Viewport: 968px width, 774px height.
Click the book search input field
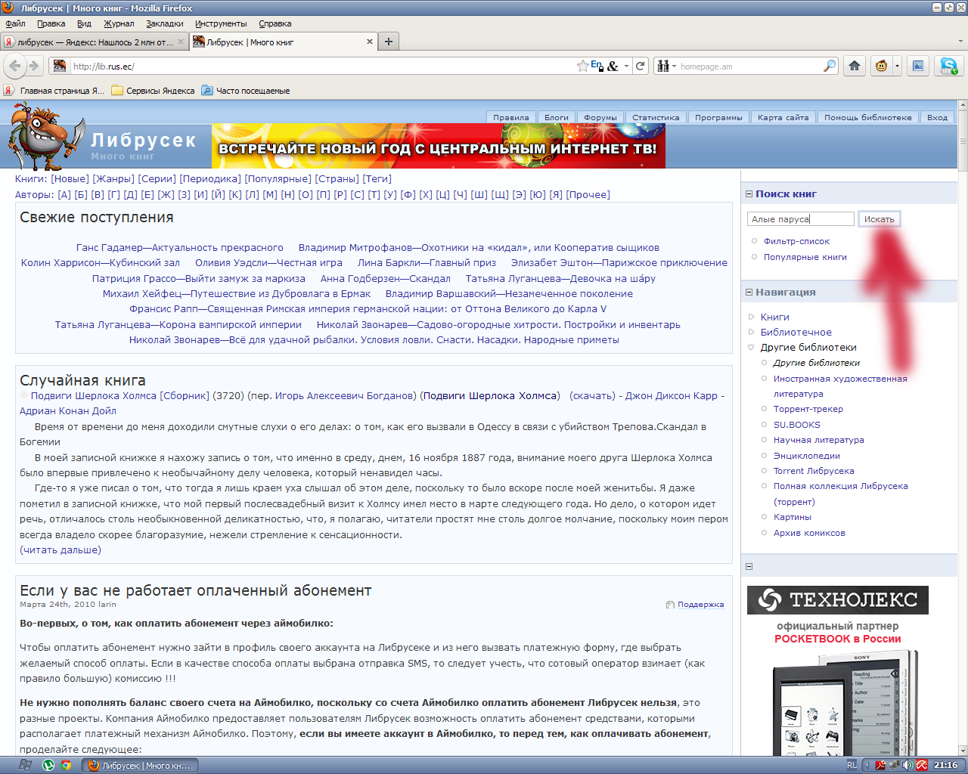801,218
